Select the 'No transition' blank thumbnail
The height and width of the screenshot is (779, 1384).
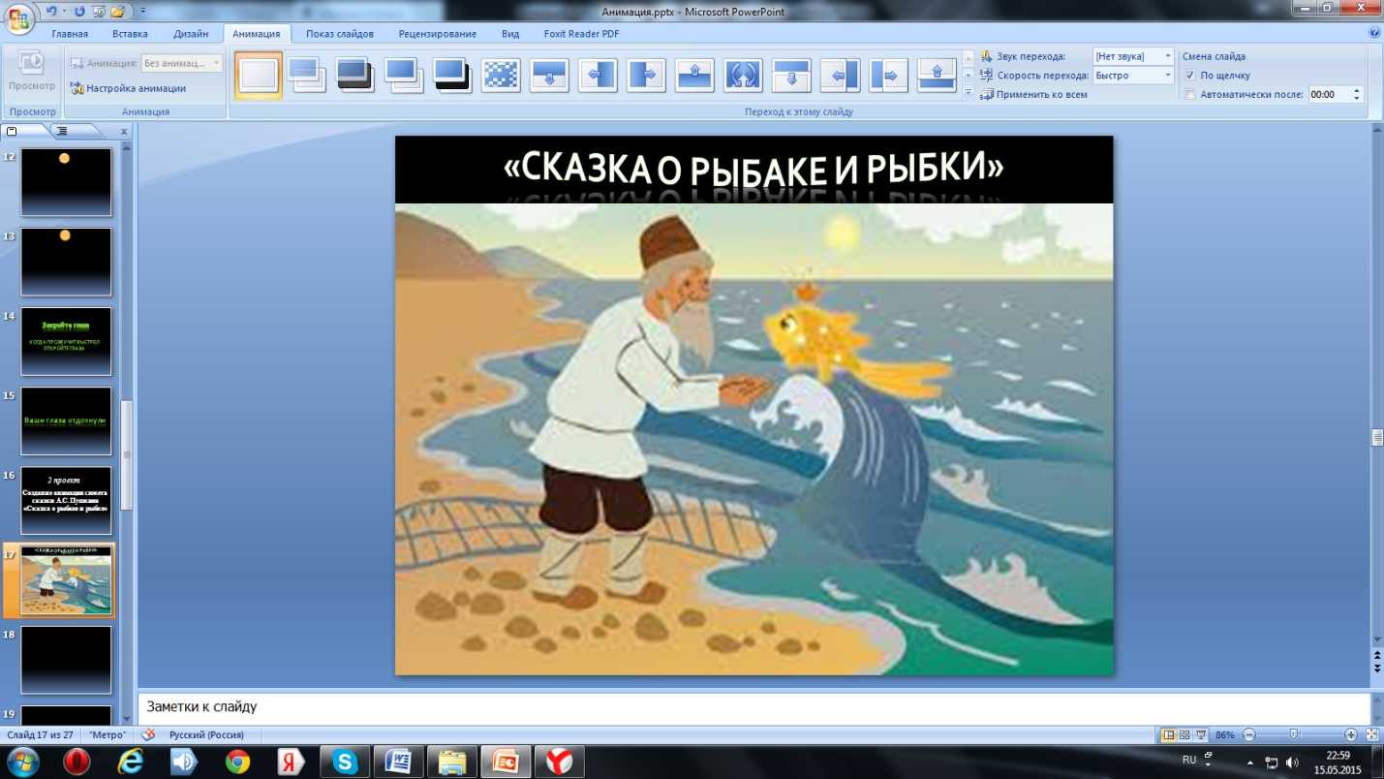tap(259, 75)
